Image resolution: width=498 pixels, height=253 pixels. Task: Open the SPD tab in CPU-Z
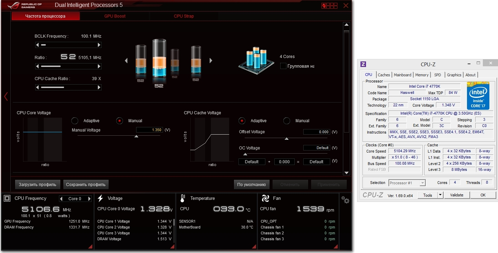click(x=437, y=75)
